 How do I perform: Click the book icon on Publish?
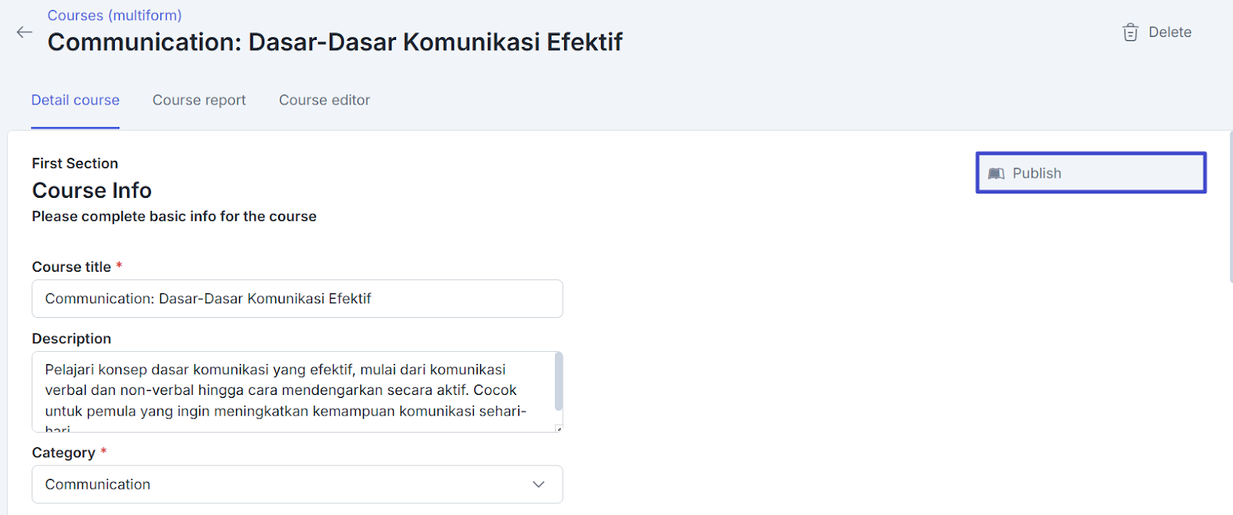tap(996, 174)
